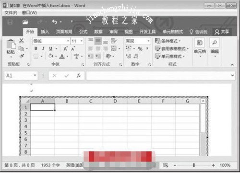
Task: Click the Font Color A icon
Action: click(62, 56)
